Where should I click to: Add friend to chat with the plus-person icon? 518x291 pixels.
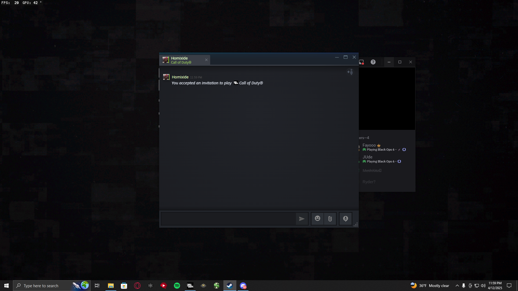point(350,72)
